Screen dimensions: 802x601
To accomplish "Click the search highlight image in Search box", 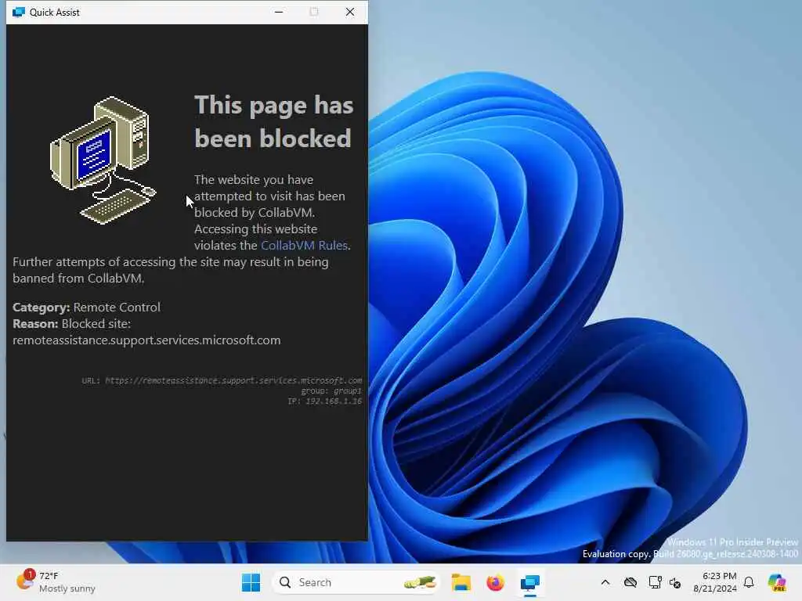I will pyautogui.click(x=421, y=582).
